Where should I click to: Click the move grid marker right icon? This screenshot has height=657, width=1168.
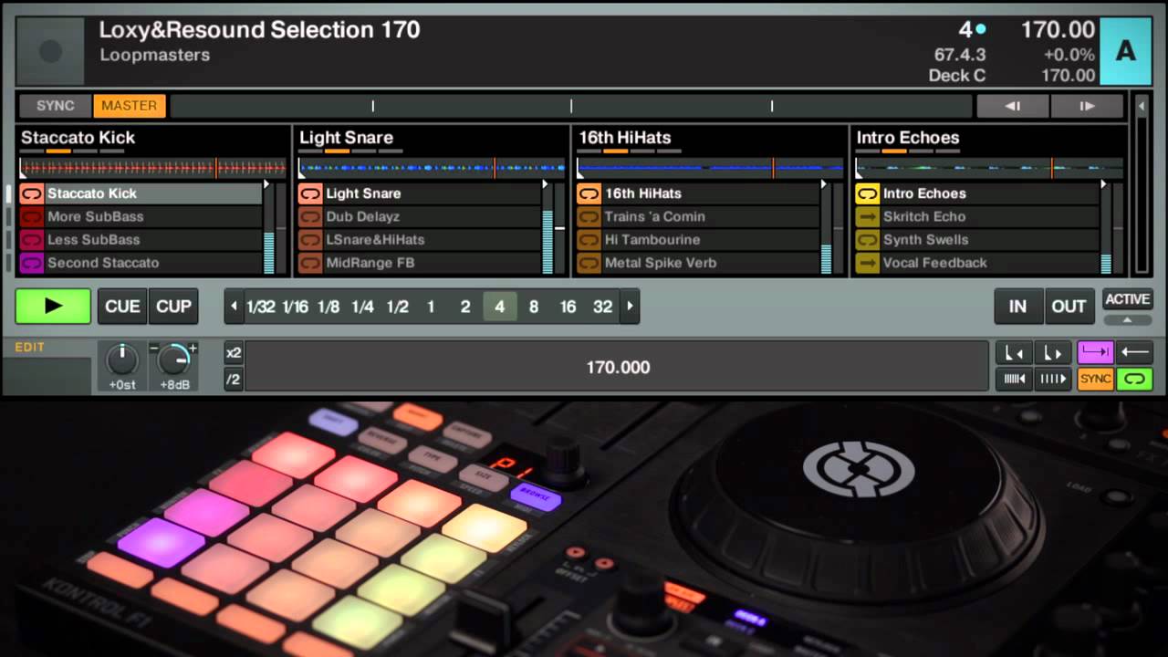[x=1053, y=353]
